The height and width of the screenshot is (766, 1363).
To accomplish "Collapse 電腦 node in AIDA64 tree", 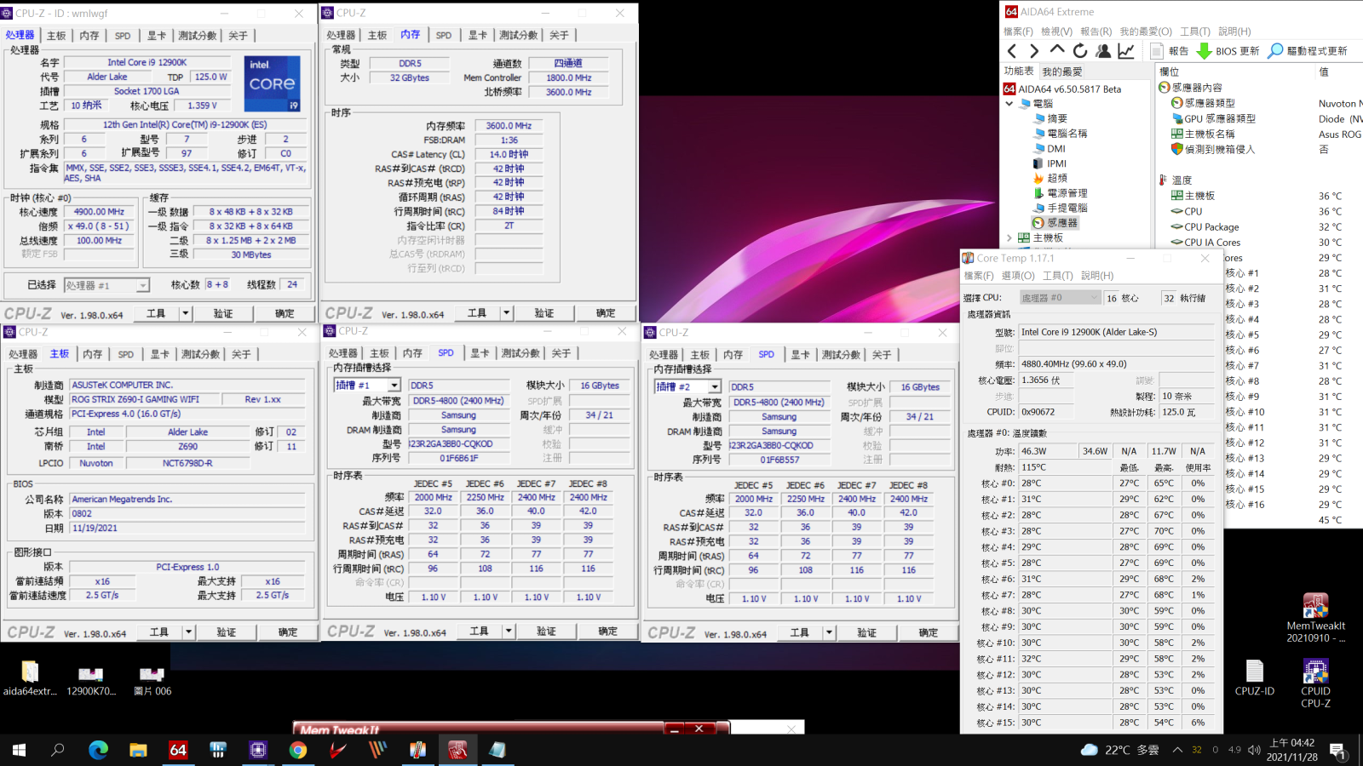I will tap(1009, 104).
